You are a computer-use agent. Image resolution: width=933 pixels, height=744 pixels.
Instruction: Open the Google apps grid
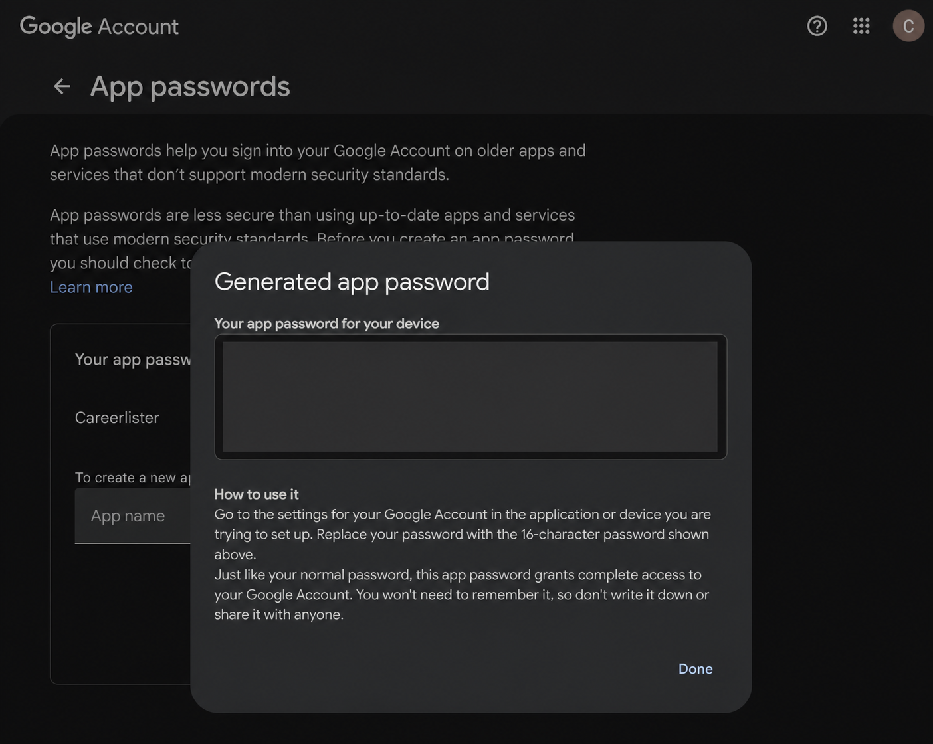(861, 26)
